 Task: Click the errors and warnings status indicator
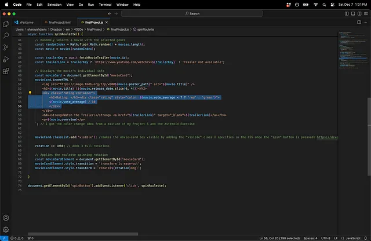tap(17, 238)
